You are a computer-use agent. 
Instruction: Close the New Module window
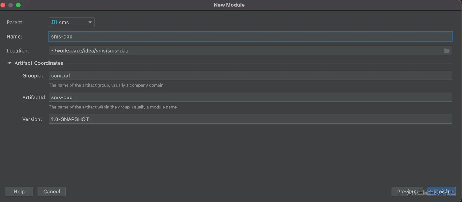pyautogui.click(x=3, y=5)
